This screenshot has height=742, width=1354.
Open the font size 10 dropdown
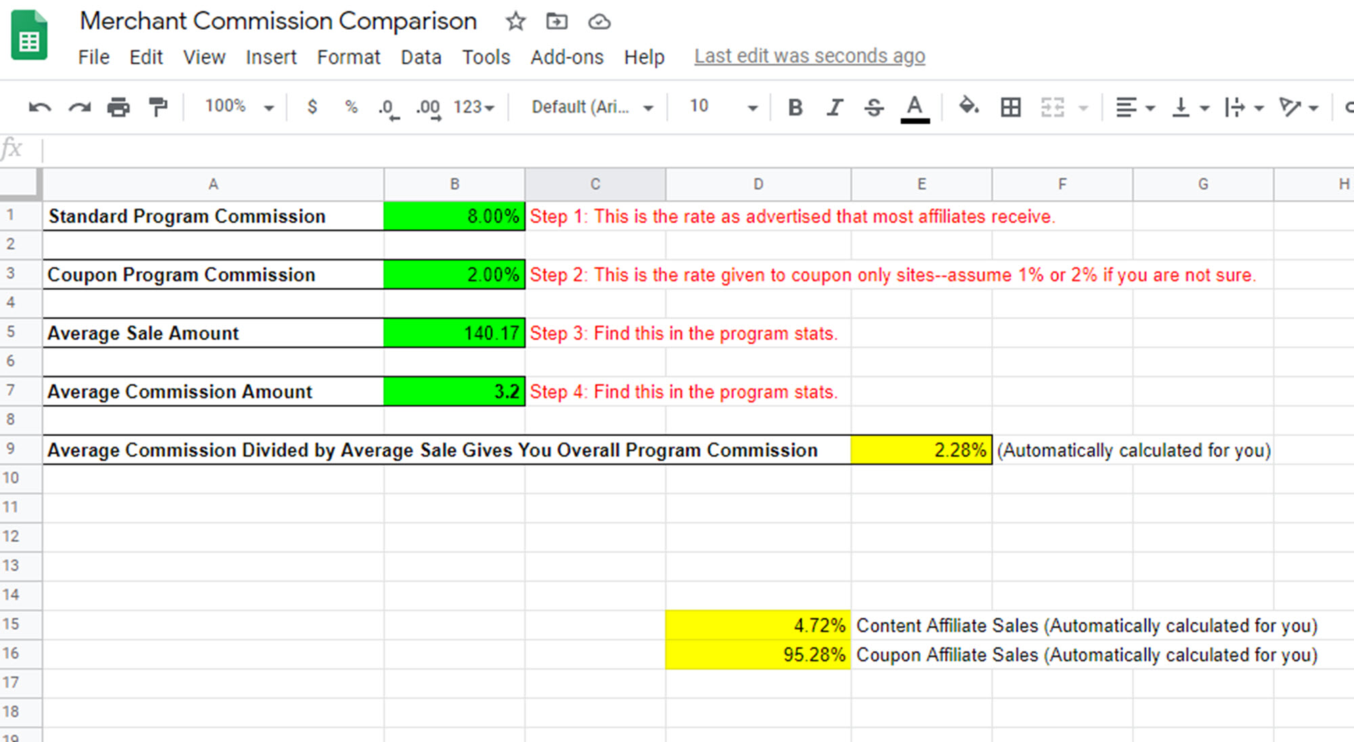pos(722,107)
